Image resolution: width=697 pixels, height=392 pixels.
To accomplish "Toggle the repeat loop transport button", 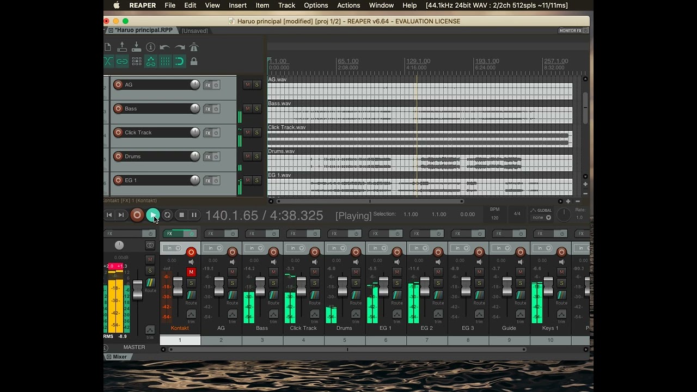I will click(x=167, y=215).
